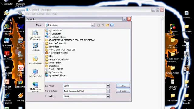Screen dimensions: 194x109
Task: Click the Save button
Action: pyautogui.click(x=123, y=86)
